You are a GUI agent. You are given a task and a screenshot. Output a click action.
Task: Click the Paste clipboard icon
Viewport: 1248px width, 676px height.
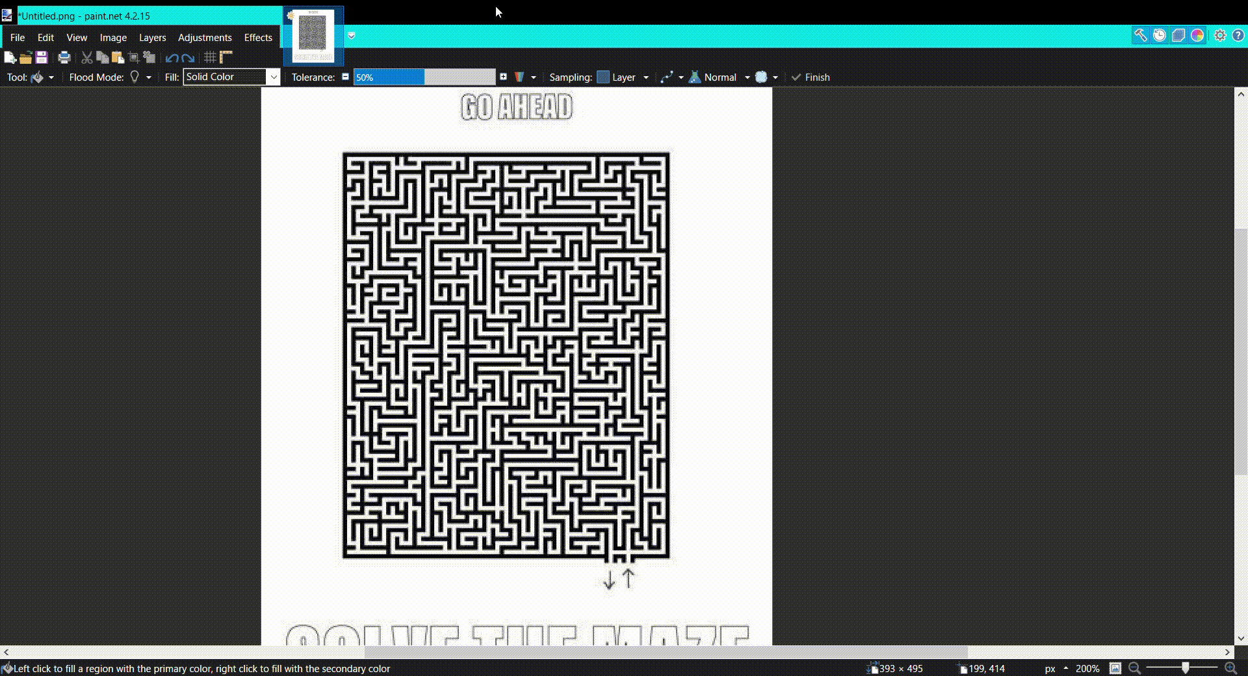click(x=118, y=58)
